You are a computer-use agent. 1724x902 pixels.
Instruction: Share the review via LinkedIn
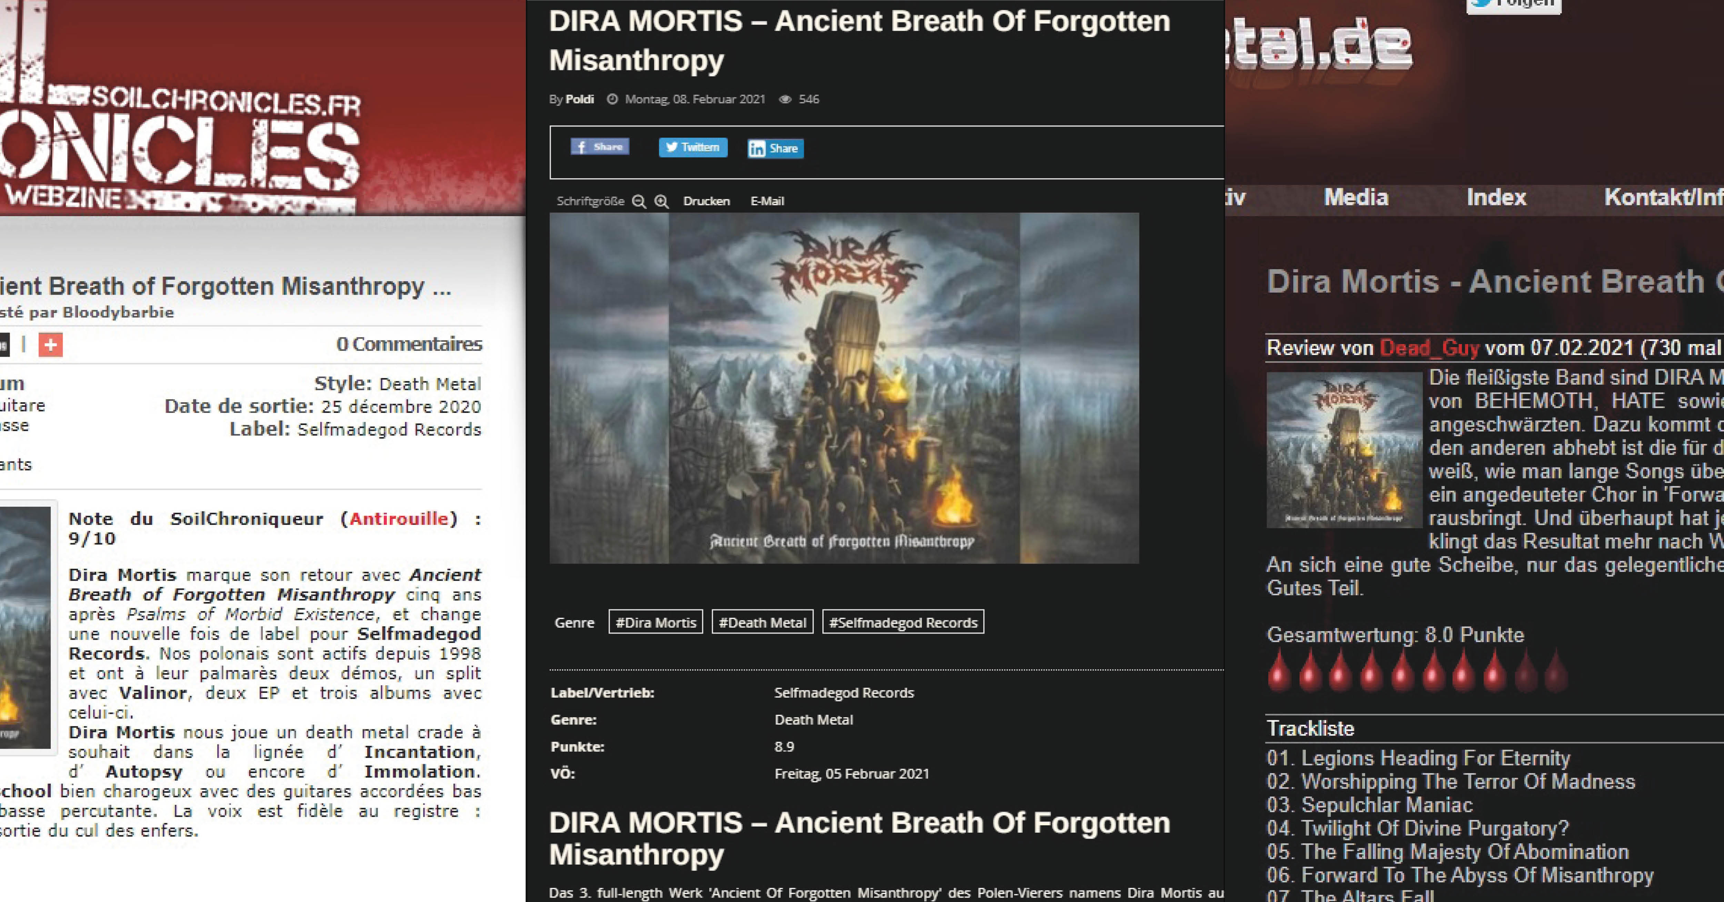(775, 149)
